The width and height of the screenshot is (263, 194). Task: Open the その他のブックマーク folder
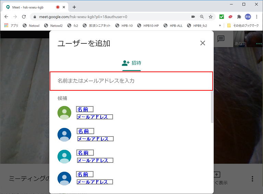click(x=243, y=25)
